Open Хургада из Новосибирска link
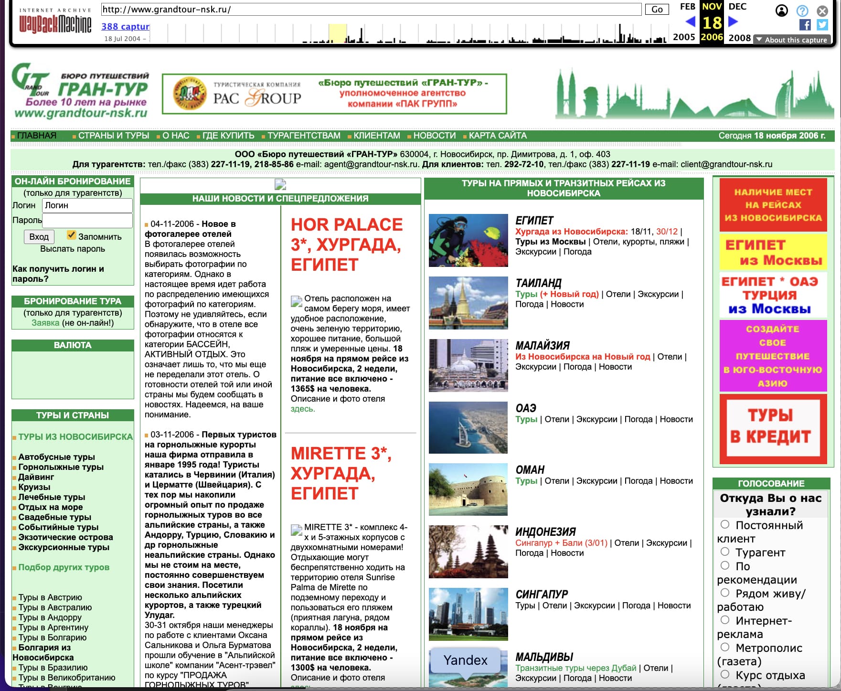This screenshot has width=841, height=691. tap(572, 232)
